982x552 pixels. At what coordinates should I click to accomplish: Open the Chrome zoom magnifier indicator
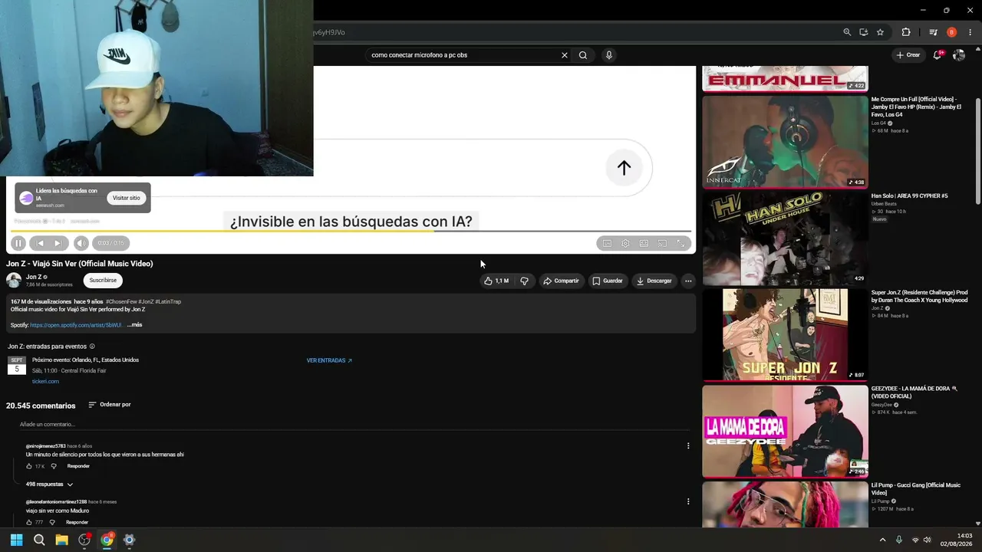847,32
